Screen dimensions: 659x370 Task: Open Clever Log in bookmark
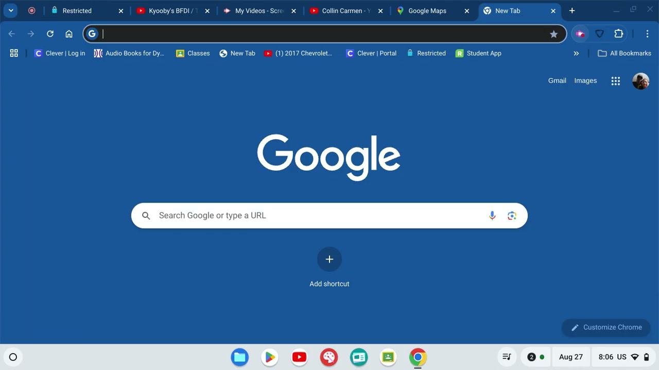click(x=60, y=53)
